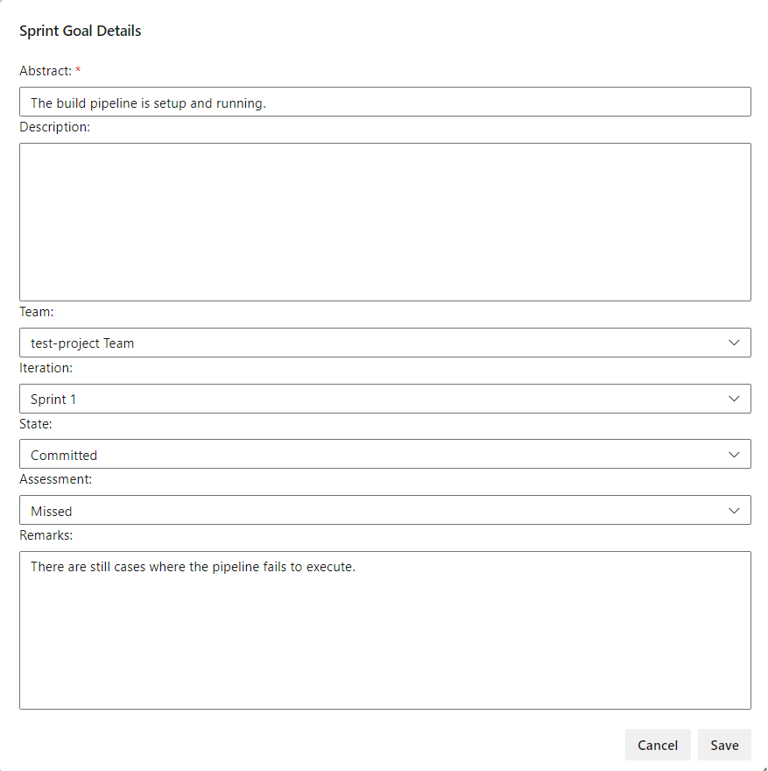
Task: Expand the Iteration dropdown
Action: pos(385,399)
